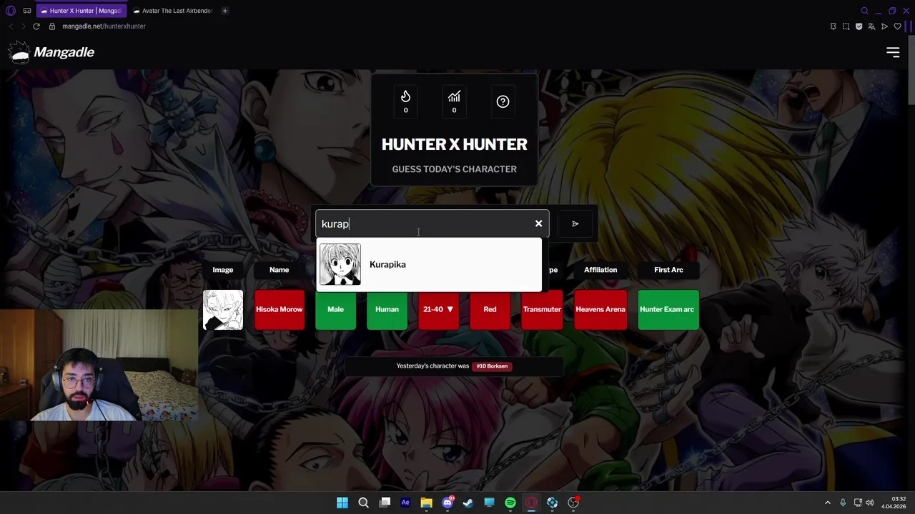Open the volume speaker tray icon
This screenshot has width=915, height=514.
point(870,503)
